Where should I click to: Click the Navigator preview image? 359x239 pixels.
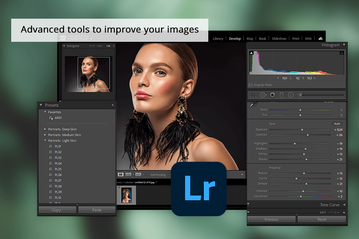tap(89, 74)
